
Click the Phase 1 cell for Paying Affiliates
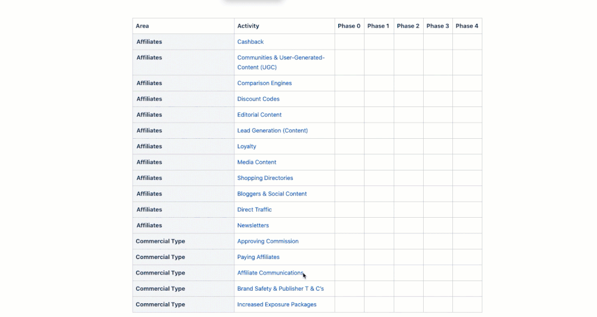point(379,257)
